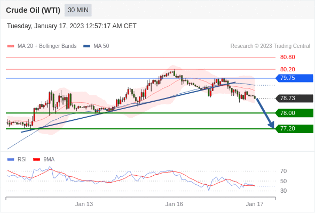Screen dimensions: 315x213
Task: Select the 30 MIN timeframe button
Action: (78, 10)
